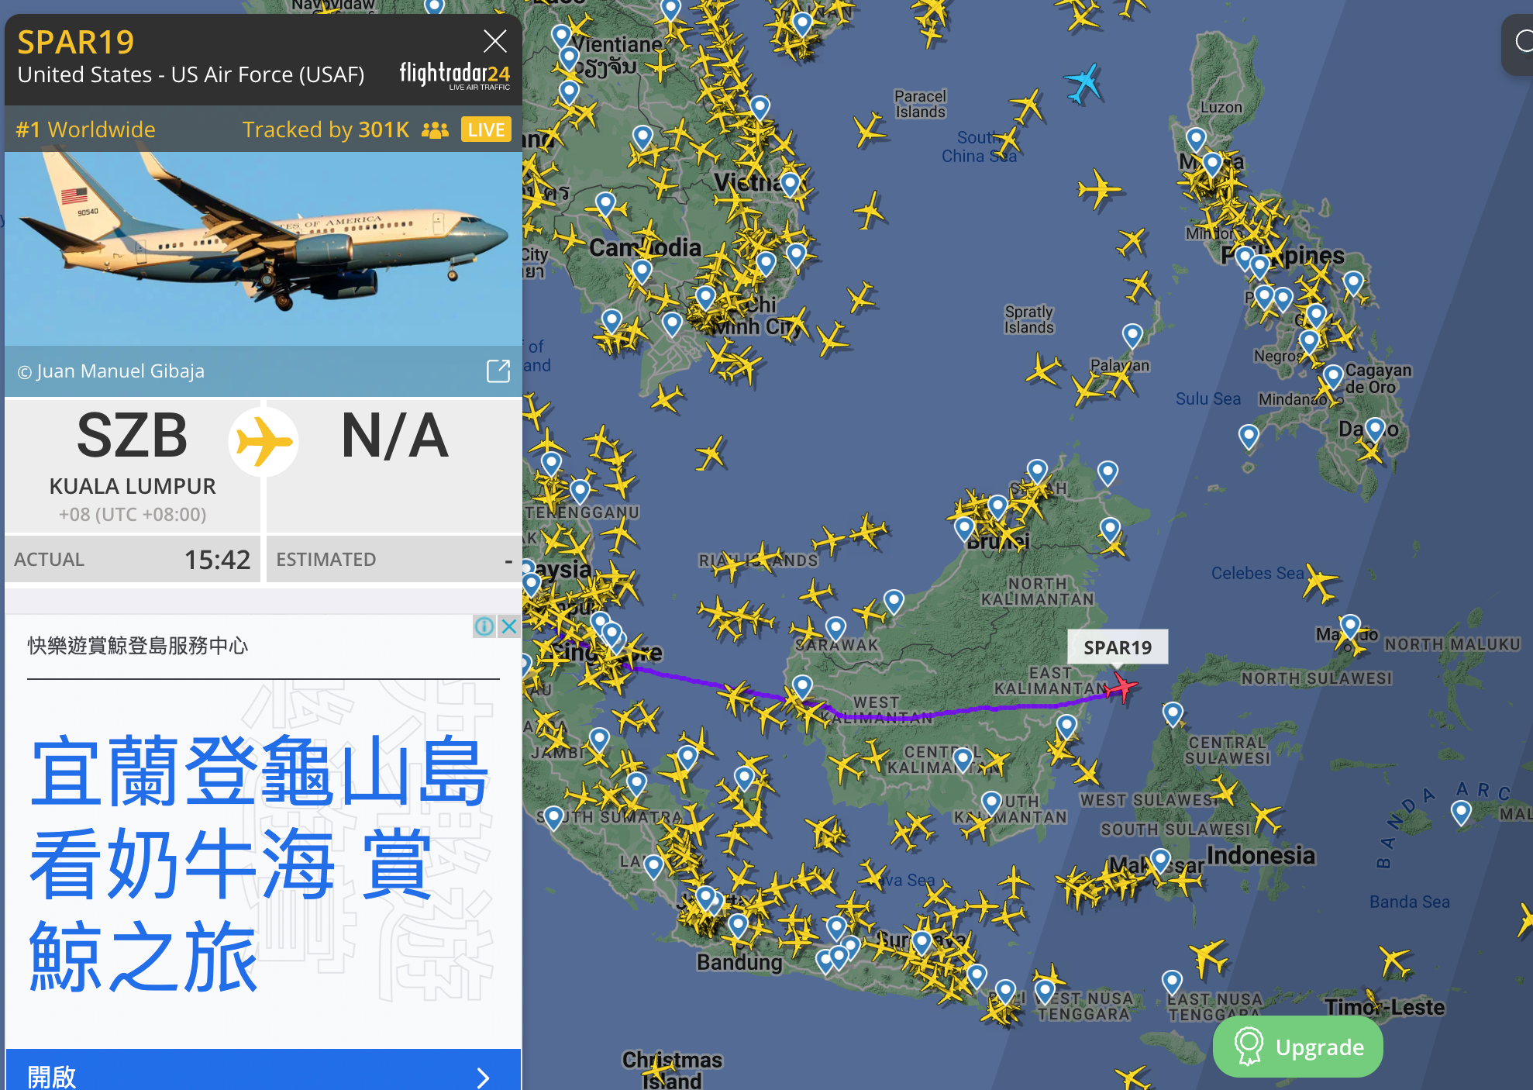View the SPAR19 aircraft photo

pyautogui.click(x=264, y=249)
